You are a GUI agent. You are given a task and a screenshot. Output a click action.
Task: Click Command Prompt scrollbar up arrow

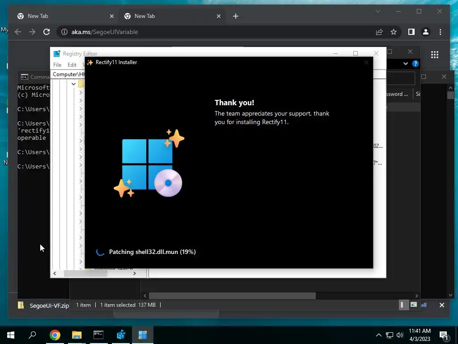(x=450, y=87)
